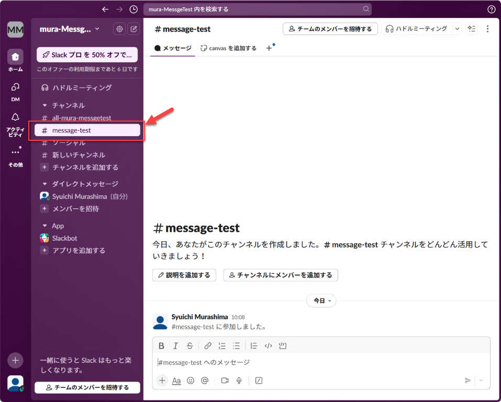Open the all-mura-messgetest channel
Image resolution: width=501 pixels, height=402 pixels.
[x=87, y=118]
